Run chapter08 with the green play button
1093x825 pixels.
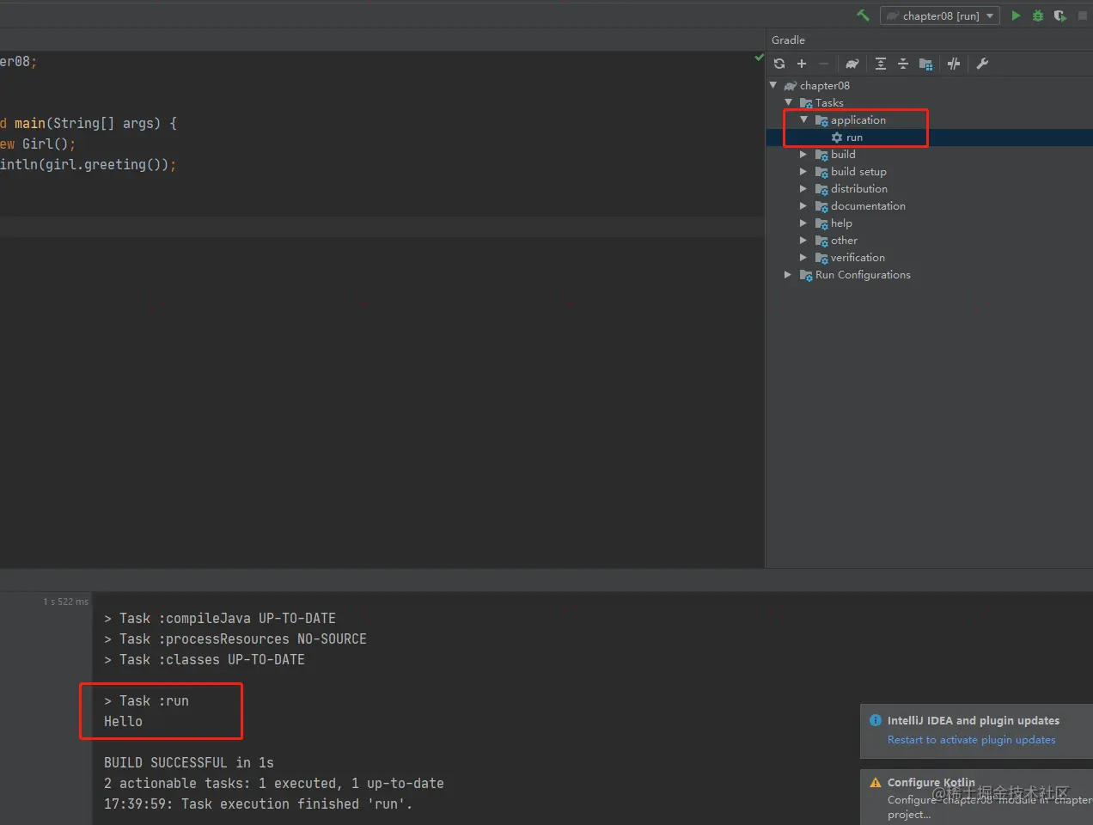tap(1016, 15)
